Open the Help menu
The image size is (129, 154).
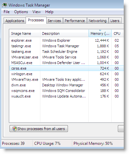(49, 12)
